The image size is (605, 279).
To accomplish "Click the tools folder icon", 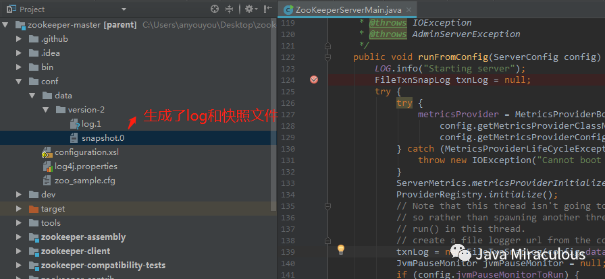I will [34, 223].
